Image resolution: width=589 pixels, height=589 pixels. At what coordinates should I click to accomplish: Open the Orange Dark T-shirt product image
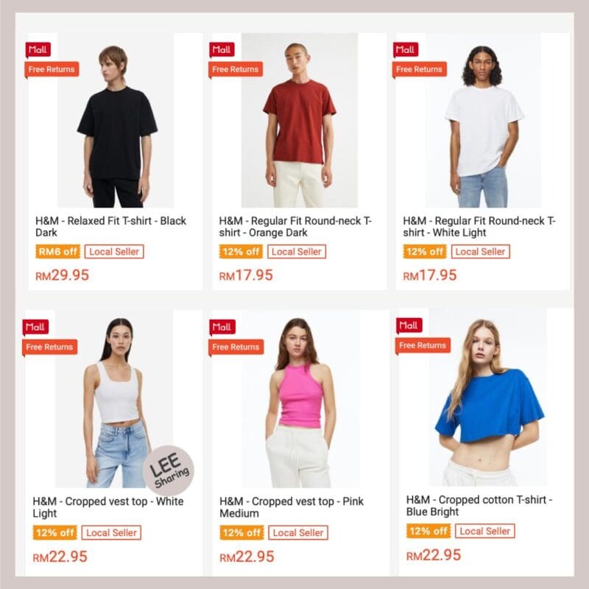pyautogui.click(x=300, y=120)
